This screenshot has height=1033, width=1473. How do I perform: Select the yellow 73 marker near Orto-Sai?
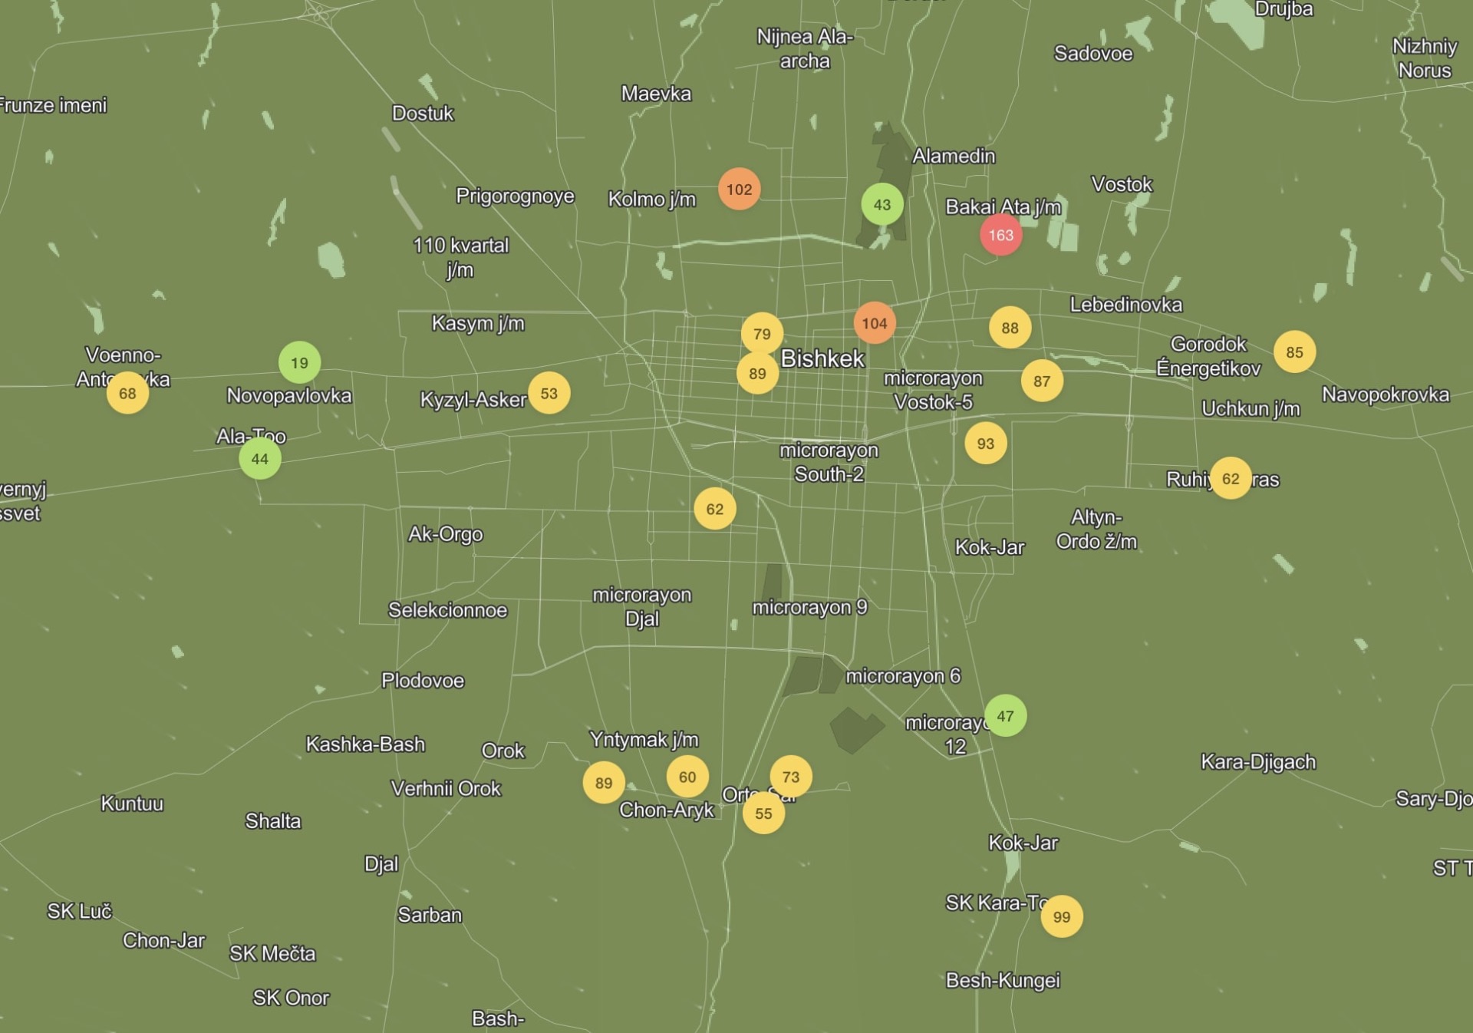[790, 776]
